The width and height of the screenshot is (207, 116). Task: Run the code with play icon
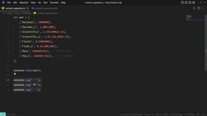(x=194, y=8)
